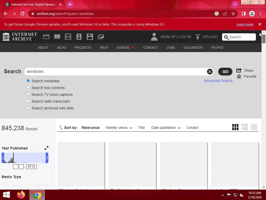266x200 pixels.
Task: Click the Upload arrow icon
Action: tap(197, 37)
